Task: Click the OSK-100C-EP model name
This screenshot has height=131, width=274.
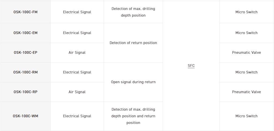Action: 25,53
